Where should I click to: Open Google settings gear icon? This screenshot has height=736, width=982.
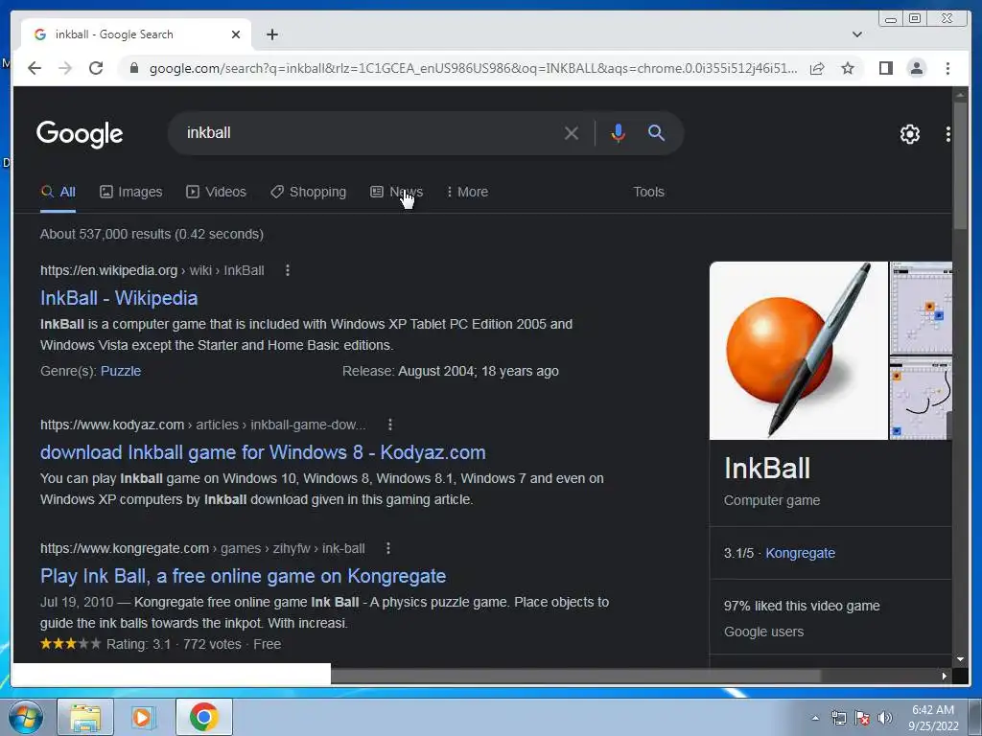click(x=909, y=133)
